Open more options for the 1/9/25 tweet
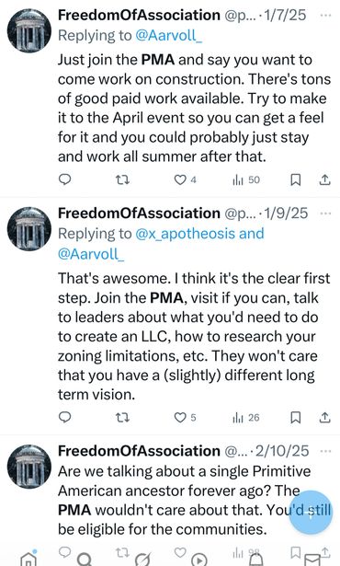 [325, 214]
